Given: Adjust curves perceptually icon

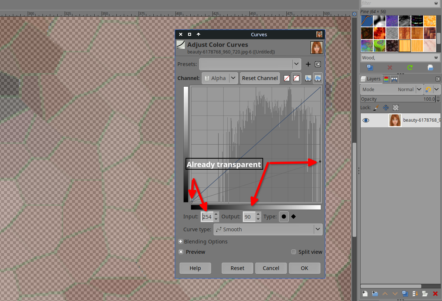Looking at the screenshot, I should coord(296,78).
